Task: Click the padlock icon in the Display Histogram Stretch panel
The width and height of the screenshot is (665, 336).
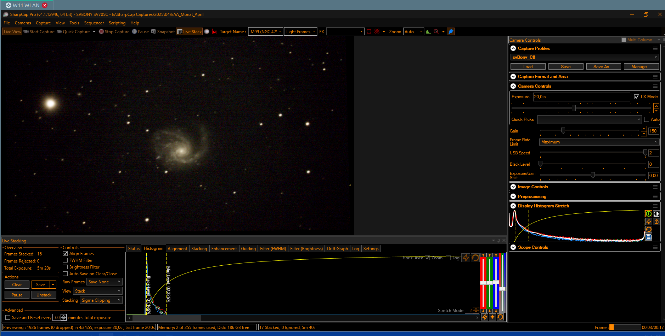Action: tap(656, 222)
